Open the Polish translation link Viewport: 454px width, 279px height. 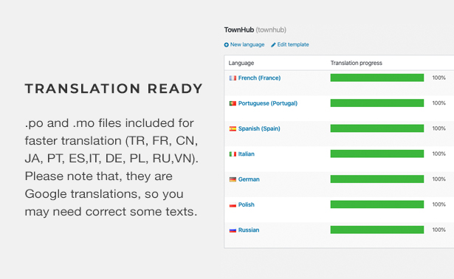(x=246, y=204)
